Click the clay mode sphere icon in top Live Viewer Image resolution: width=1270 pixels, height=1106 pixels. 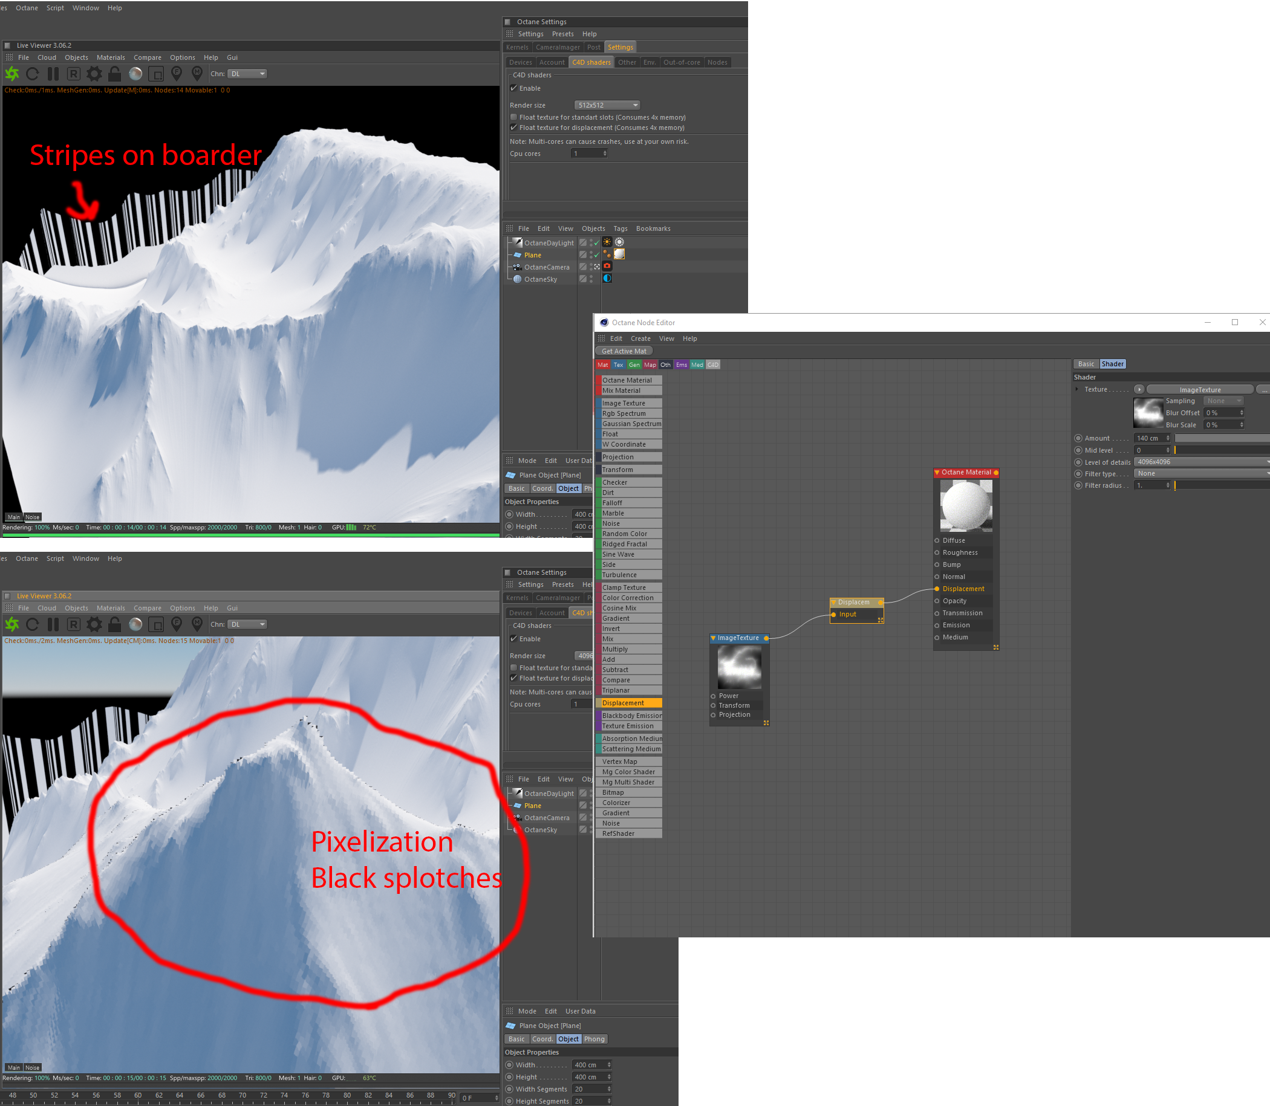[135, 74]
